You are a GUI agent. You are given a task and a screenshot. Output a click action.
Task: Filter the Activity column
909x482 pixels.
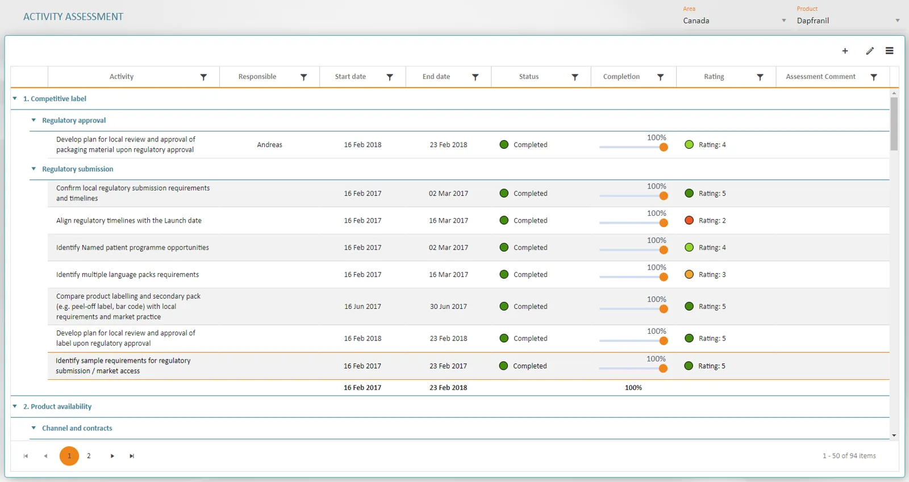click(203, 77)
